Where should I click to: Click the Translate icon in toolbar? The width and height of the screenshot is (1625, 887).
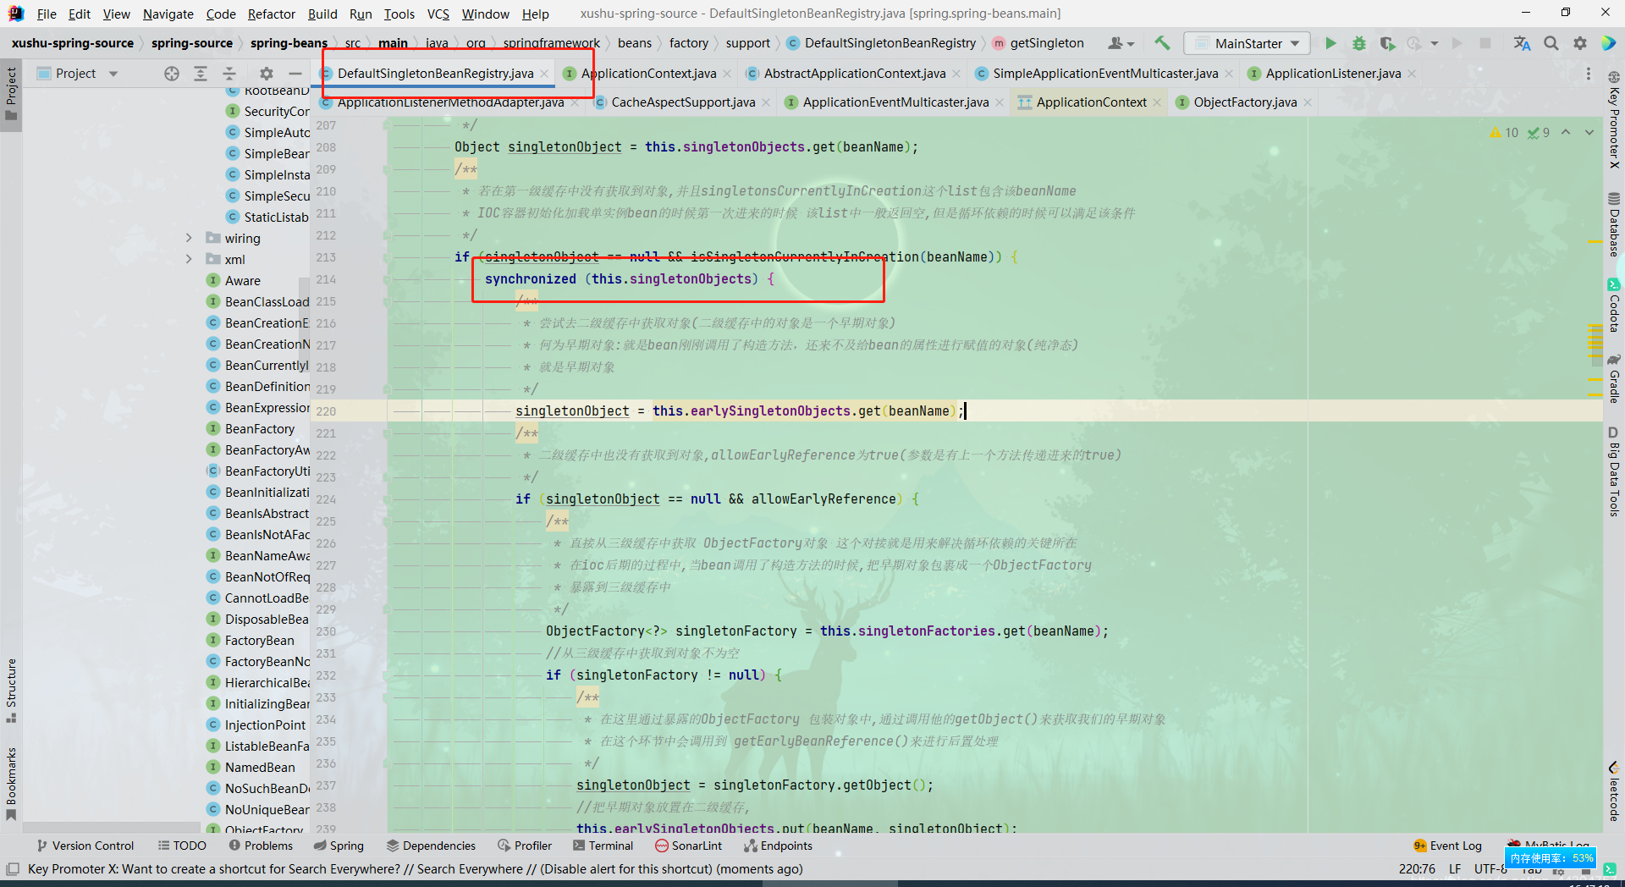coord(1522,43)
